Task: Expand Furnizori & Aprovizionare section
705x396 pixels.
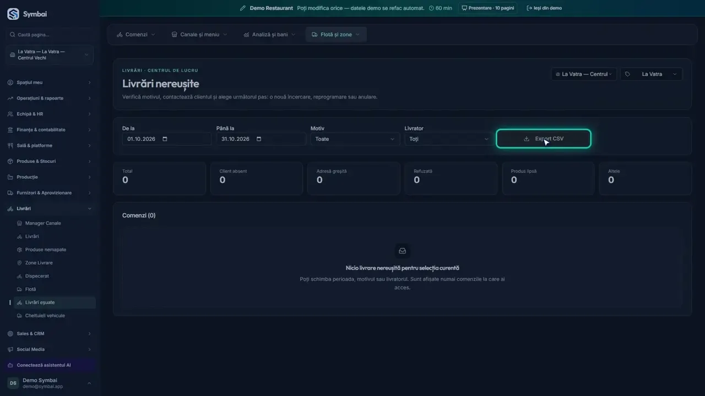Action: [50, 193]
